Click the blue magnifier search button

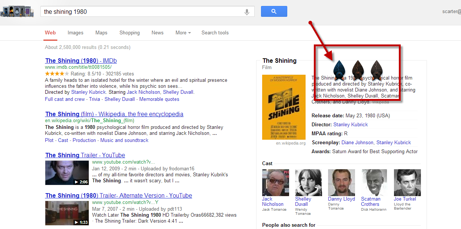[x=274, y=11]
